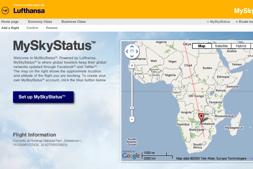The width and height of the screenshot is (253, 169).
Task: Click Set up MySkyStatus blue button
Action: point(43,97)
